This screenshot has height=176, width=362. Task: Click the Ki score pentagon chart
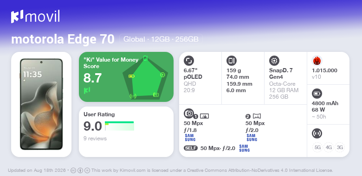pos(145,77)
